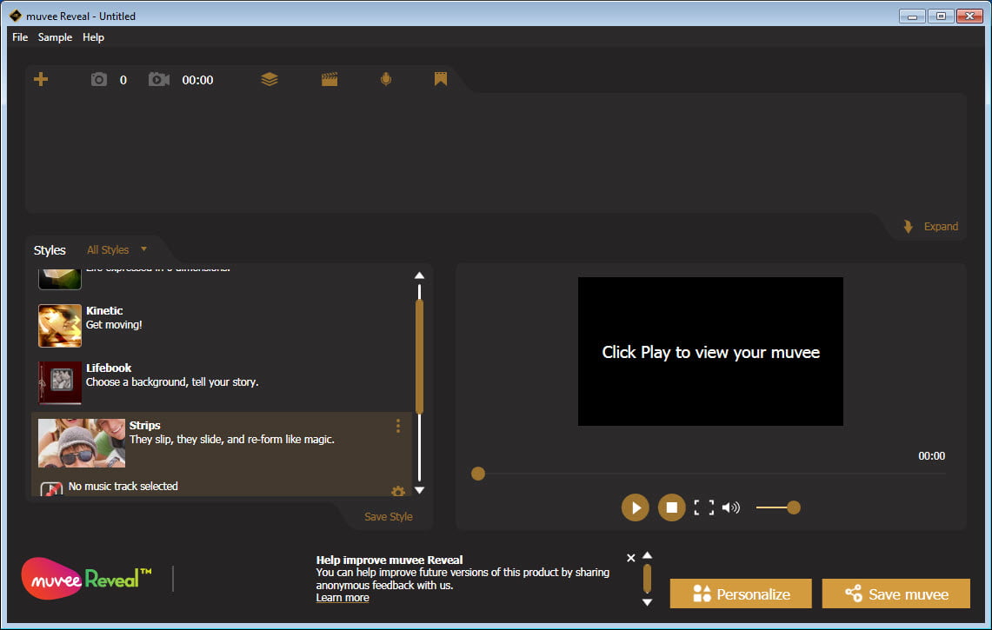
Task: Click the black preview screen
Action: tap(710, 351)
